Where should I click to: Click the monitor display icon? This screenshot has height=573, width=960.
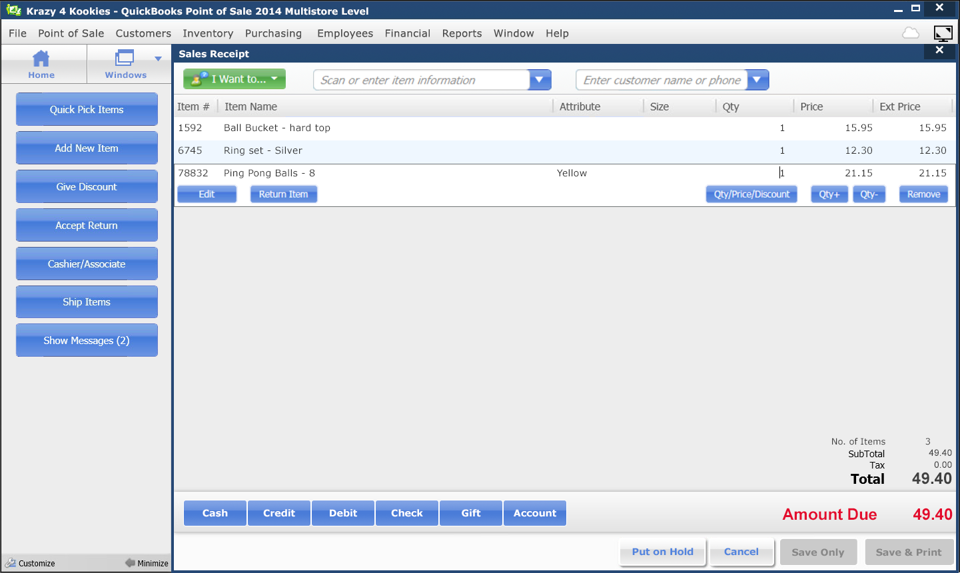click(943, 33)
